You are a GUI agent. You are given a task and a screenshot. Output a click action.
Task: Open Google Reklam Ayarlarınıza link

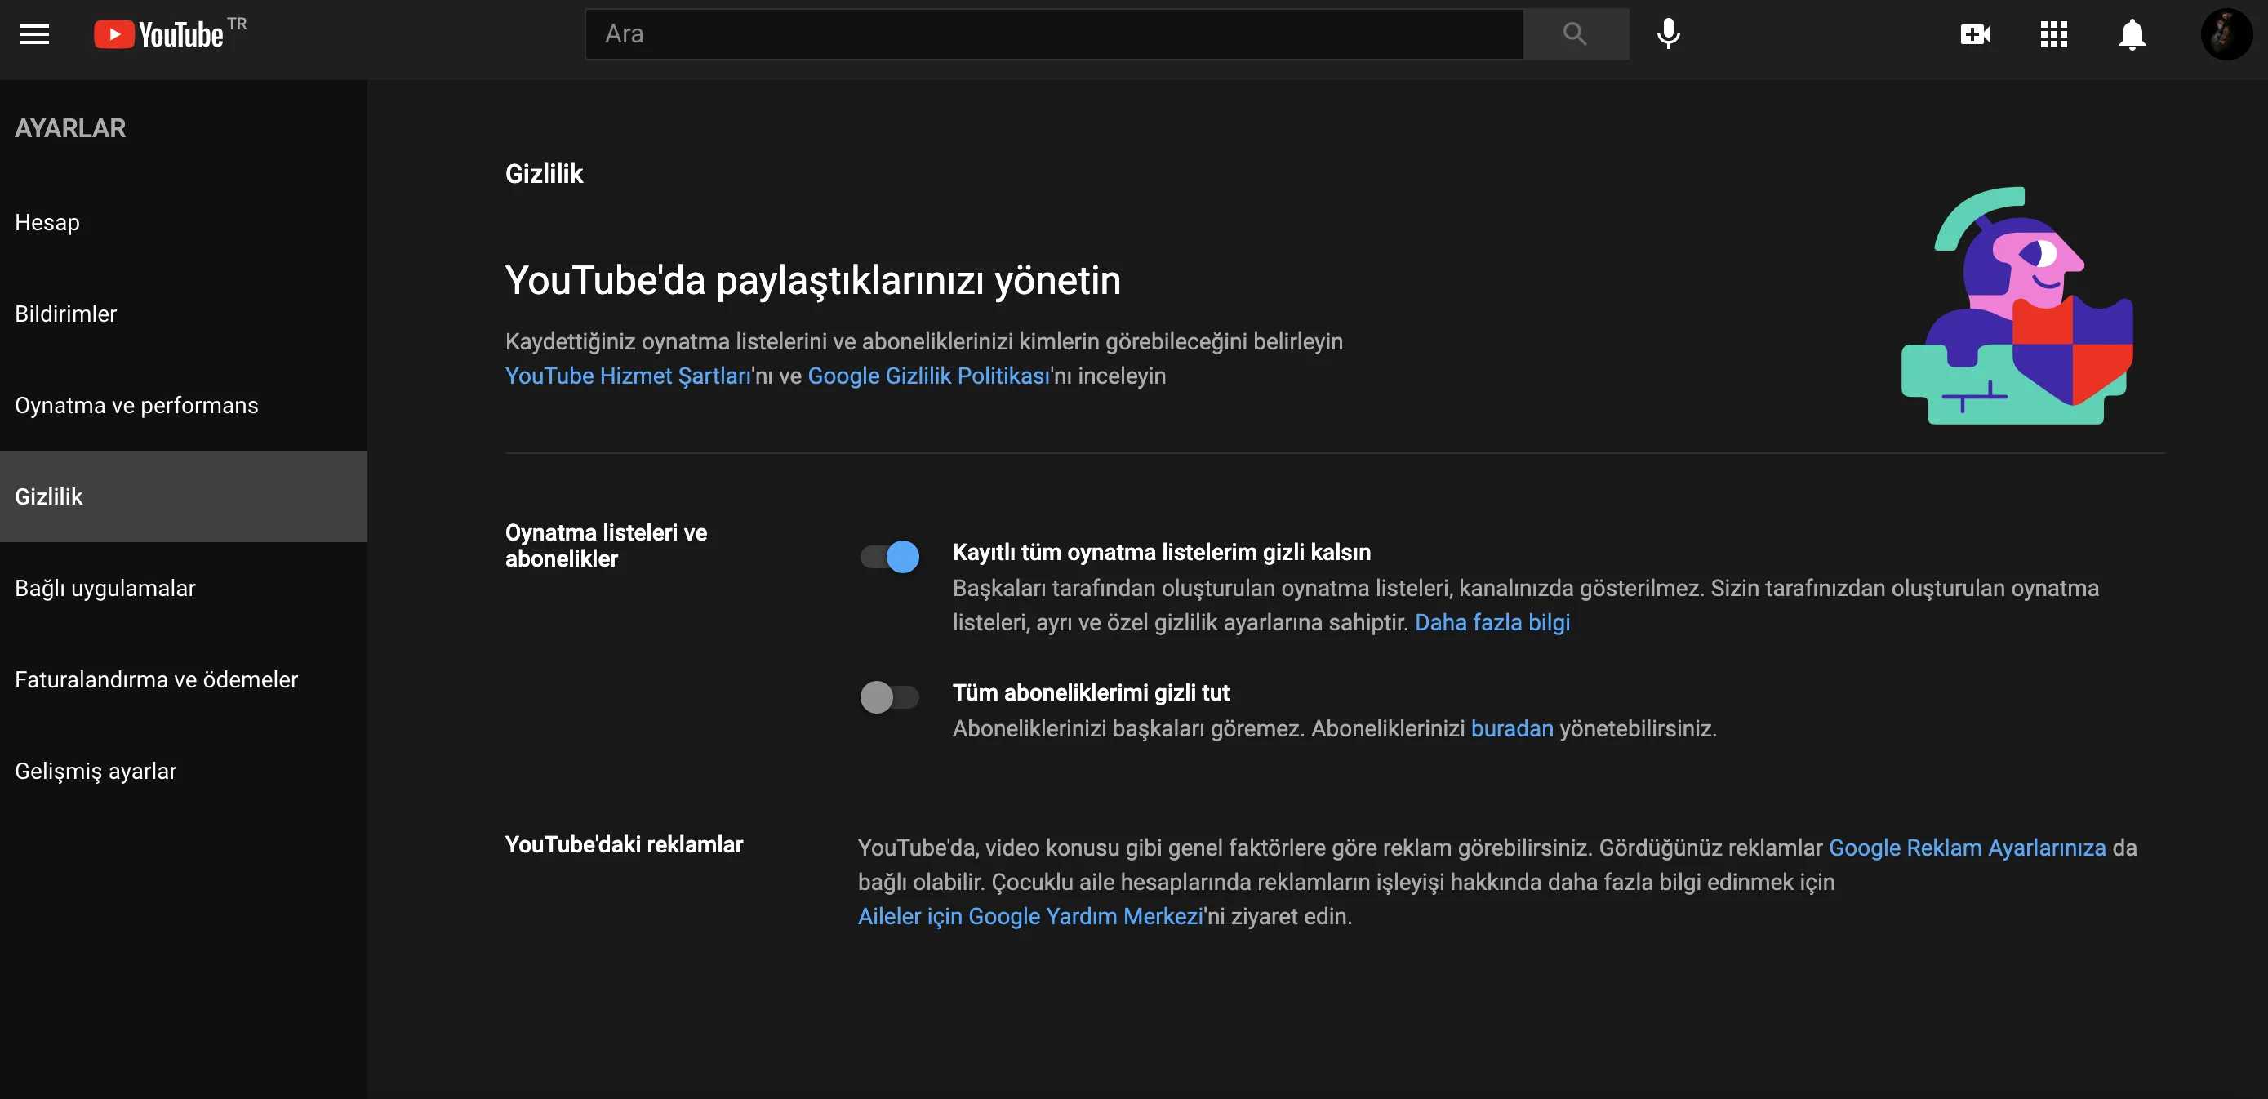click(1967, 848)
